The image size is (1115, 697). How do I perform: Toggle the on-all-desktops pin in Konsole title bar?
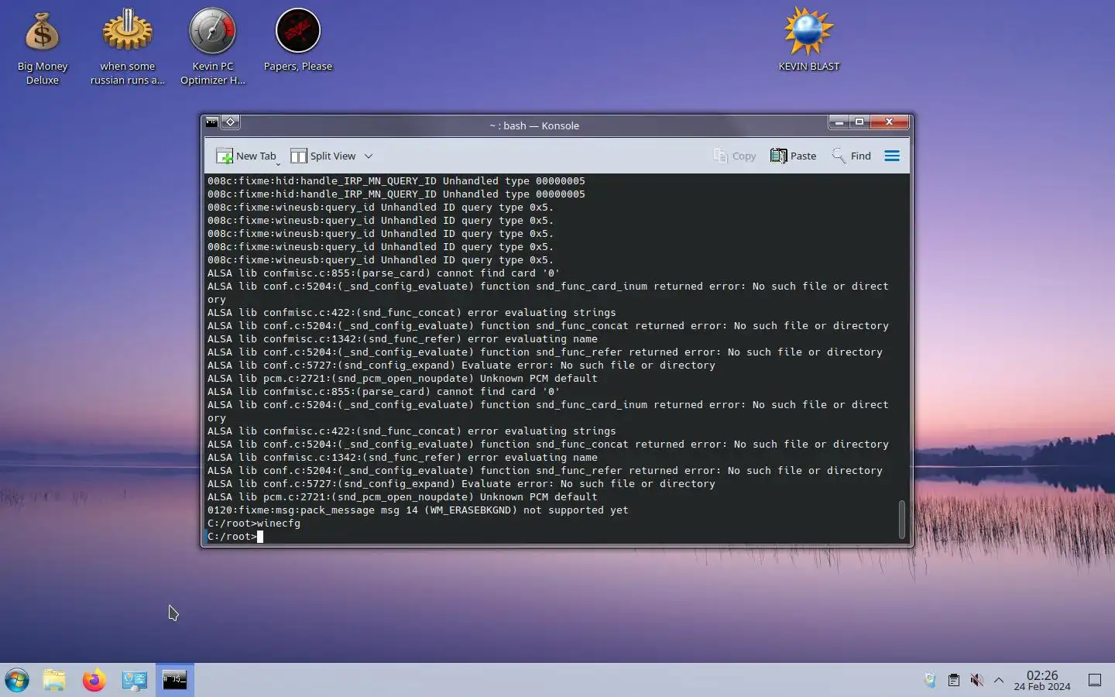230,122
